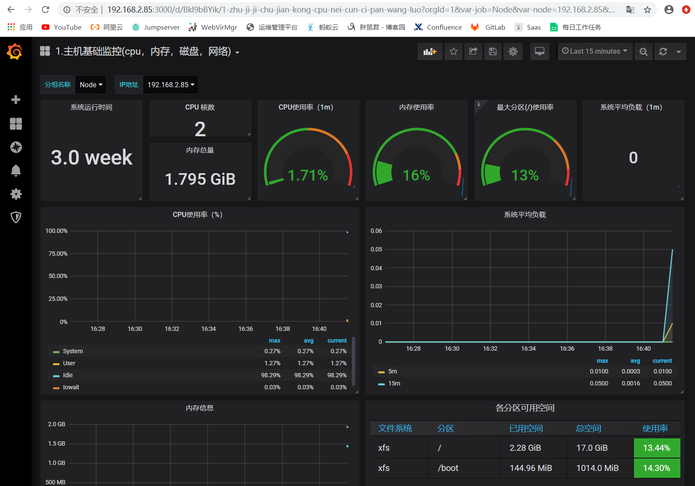Switch to TV view mode
This screenshot has height=486, width=695.
[x=539, y=52]
